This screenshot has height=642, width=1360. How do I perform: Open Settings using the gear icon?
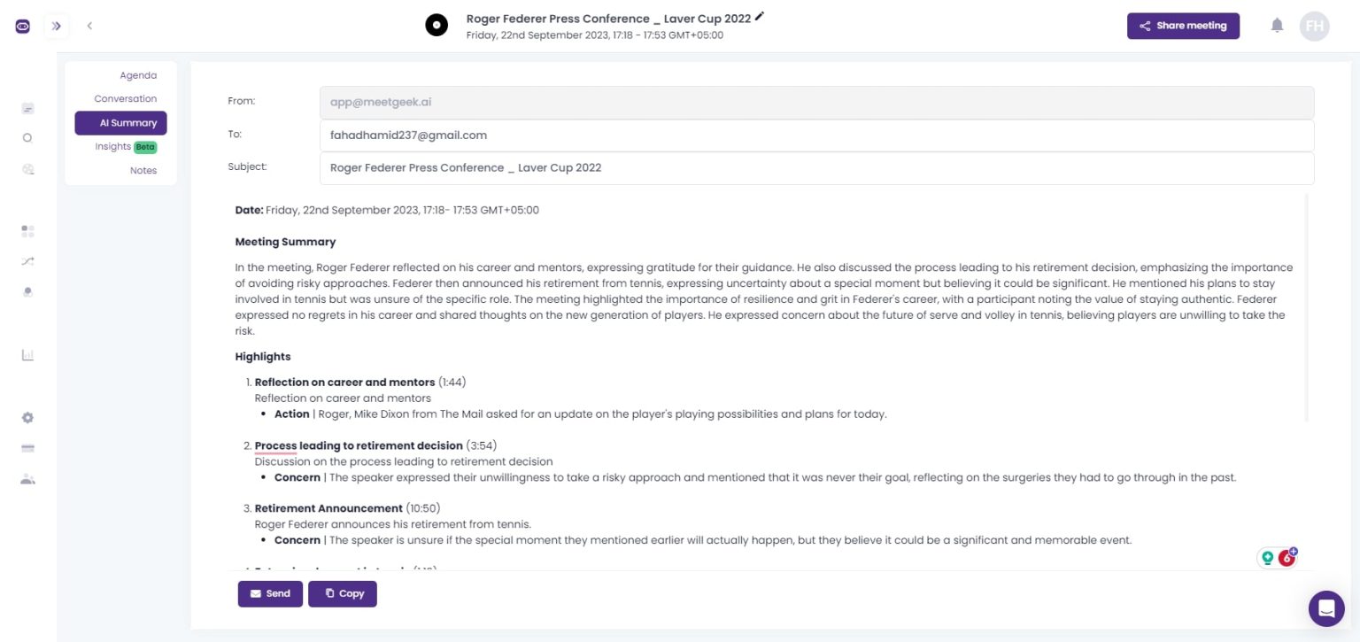coord(27,417)
